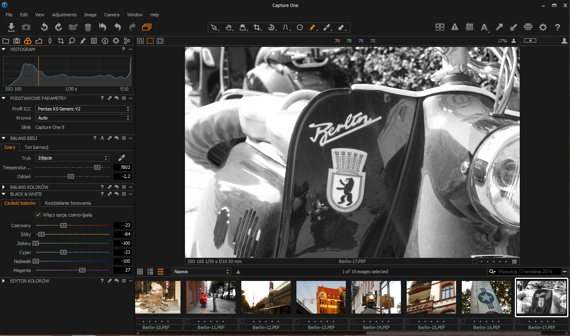
Task: Open the Lens tool tab icon
Action: 50,41
